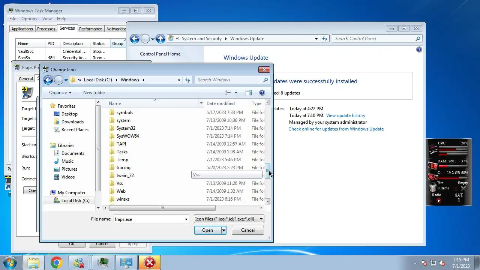Click the Radio play button in gadget
Screen dimensions: 480x270
click(x=439, y=201)
